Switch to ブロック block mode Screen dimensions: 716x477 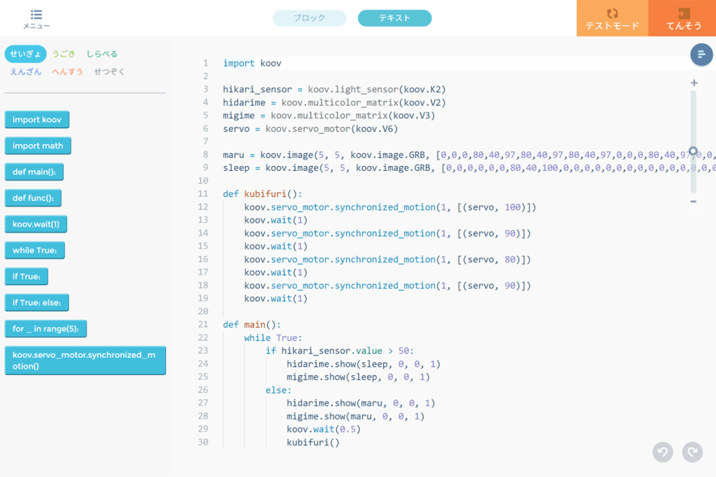click(x=309, y=18)
